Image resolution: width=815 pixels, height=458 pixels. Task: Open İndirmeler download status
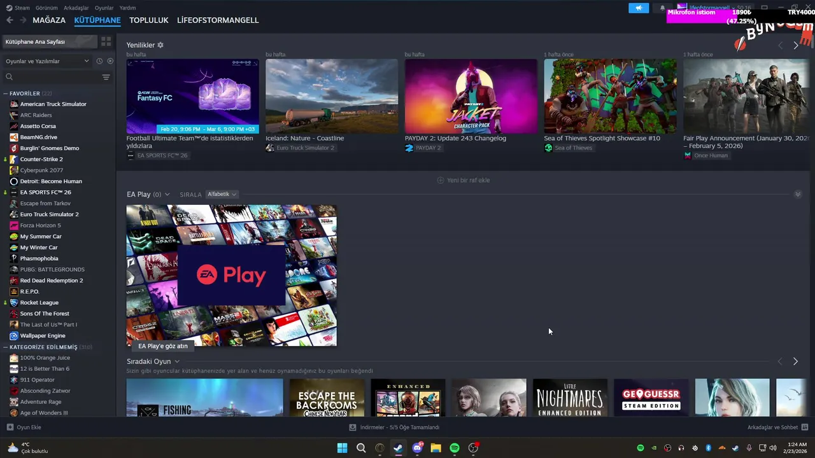point(394,427)
